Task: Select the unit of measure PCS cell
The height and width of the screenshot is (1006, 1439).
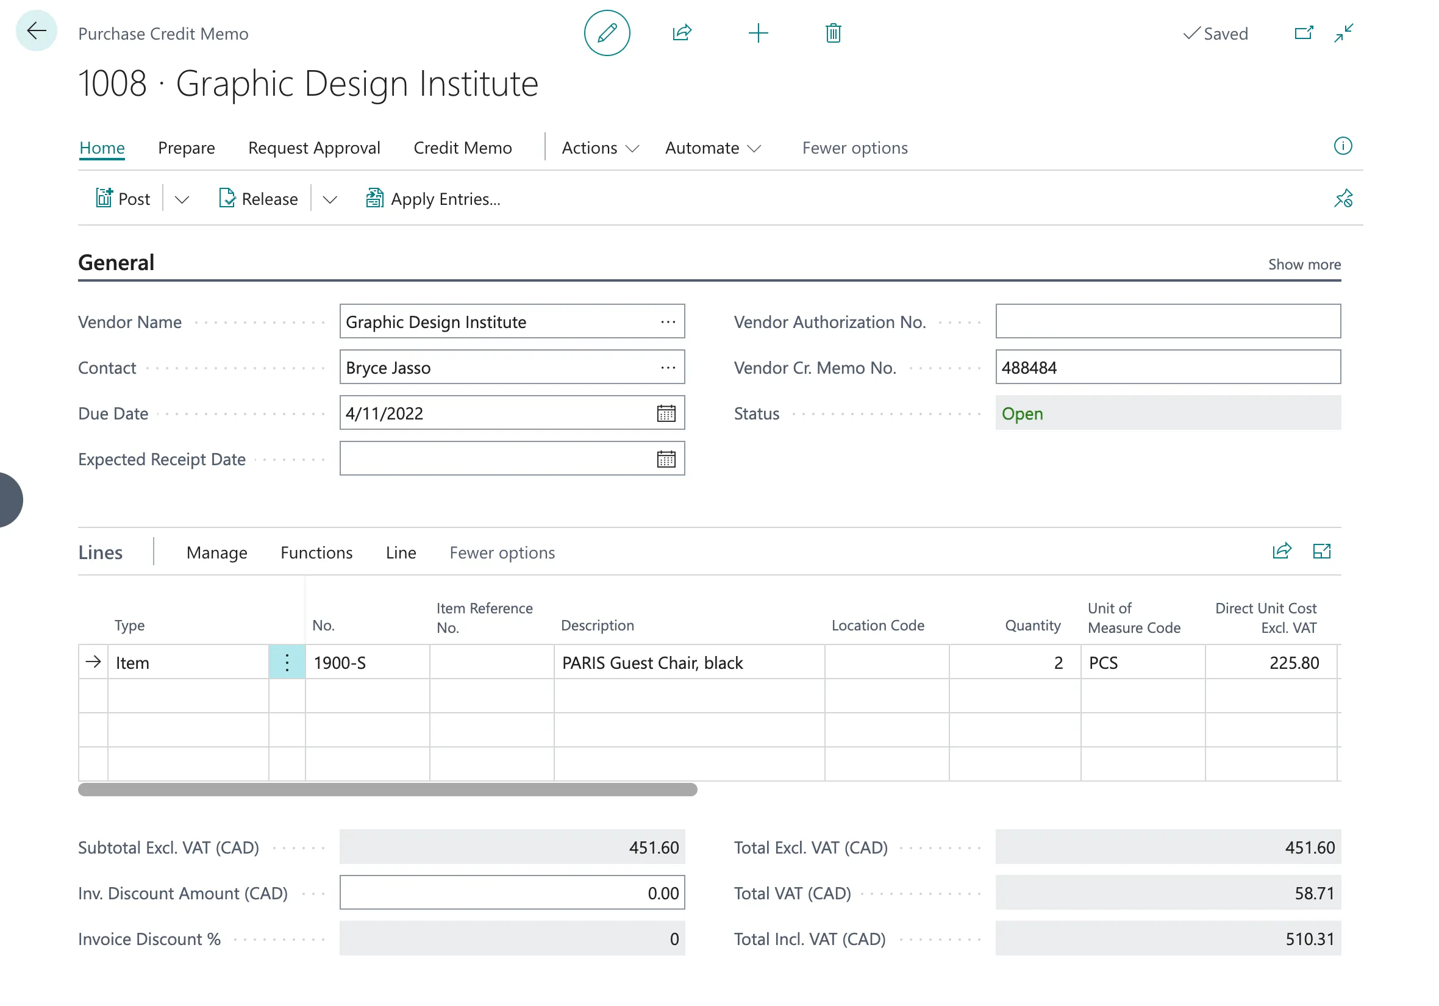Action: 1143,663
